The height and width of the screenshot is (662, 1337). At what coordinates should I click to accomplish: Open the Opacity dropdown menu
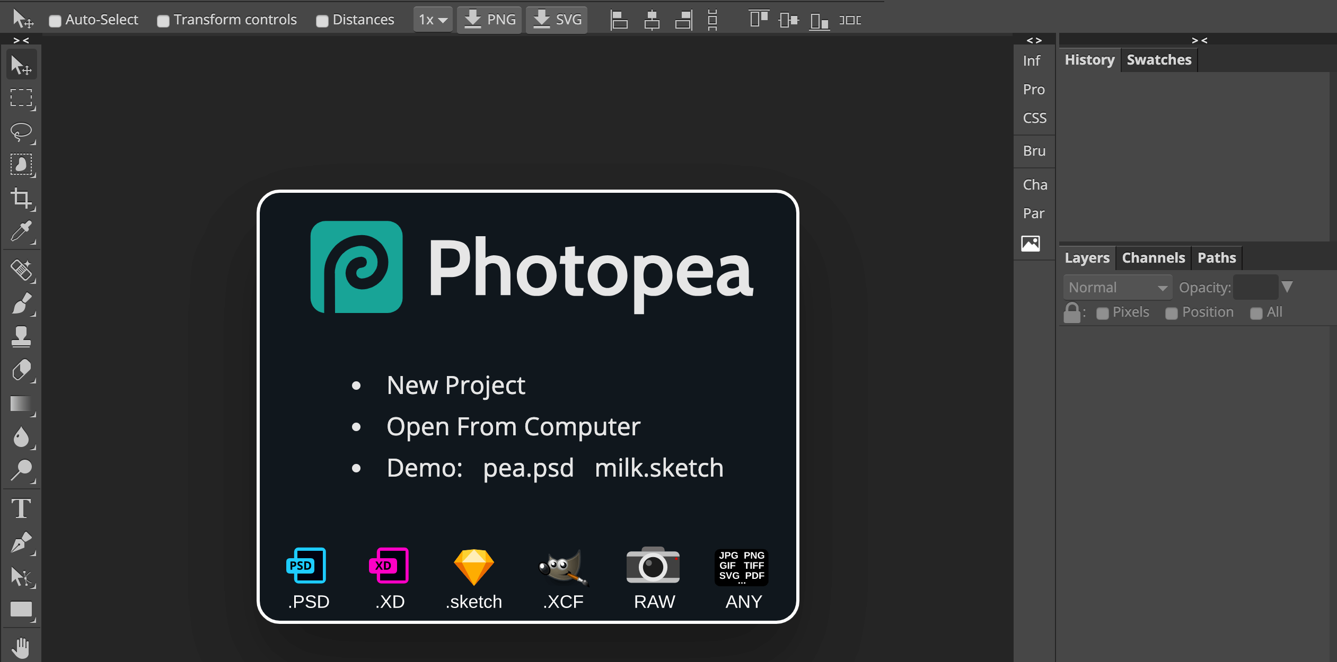(1288, 287)
